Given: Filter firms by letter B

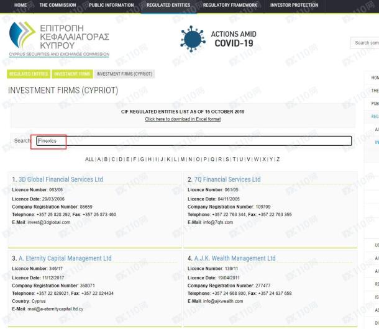Looking at the screenshot, I should tap(106, 159).
